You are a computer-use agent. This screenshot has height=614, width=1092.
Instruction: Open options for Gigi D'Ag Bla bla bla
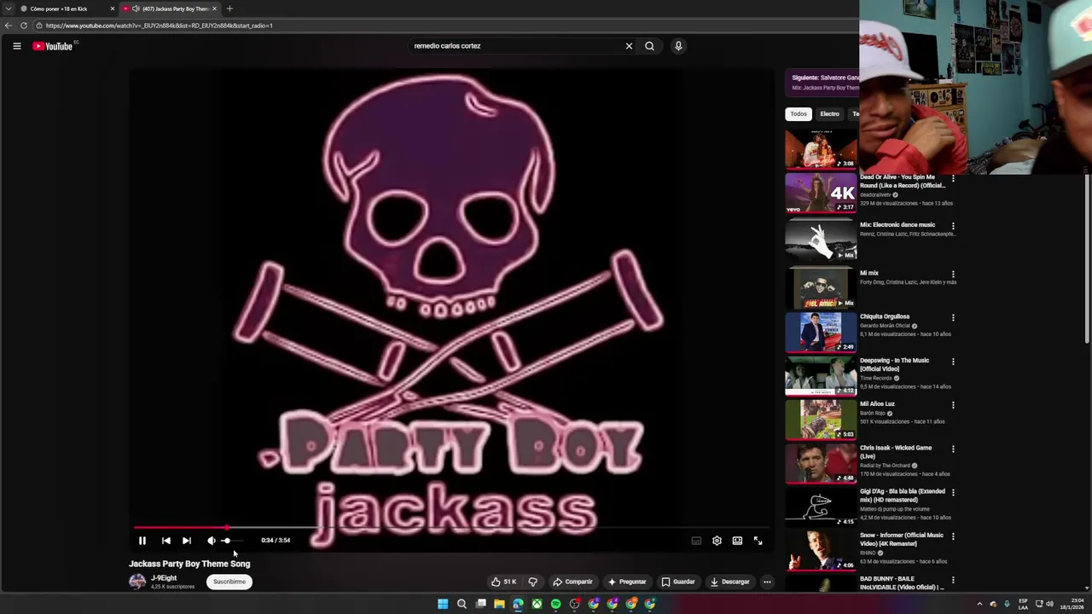pos(953,492)
